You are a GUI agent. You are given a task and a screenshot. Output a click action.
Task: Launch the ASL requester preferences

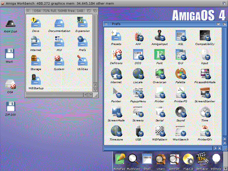pyautogui.click(x=180, y=36)
